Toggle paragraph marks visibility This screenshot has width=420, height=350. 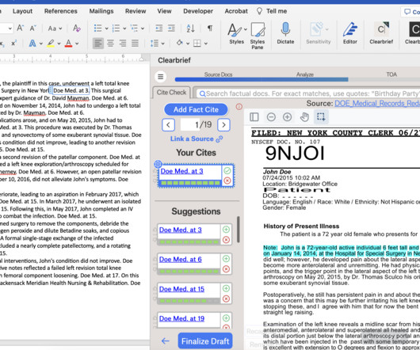[x=210, y=28]
